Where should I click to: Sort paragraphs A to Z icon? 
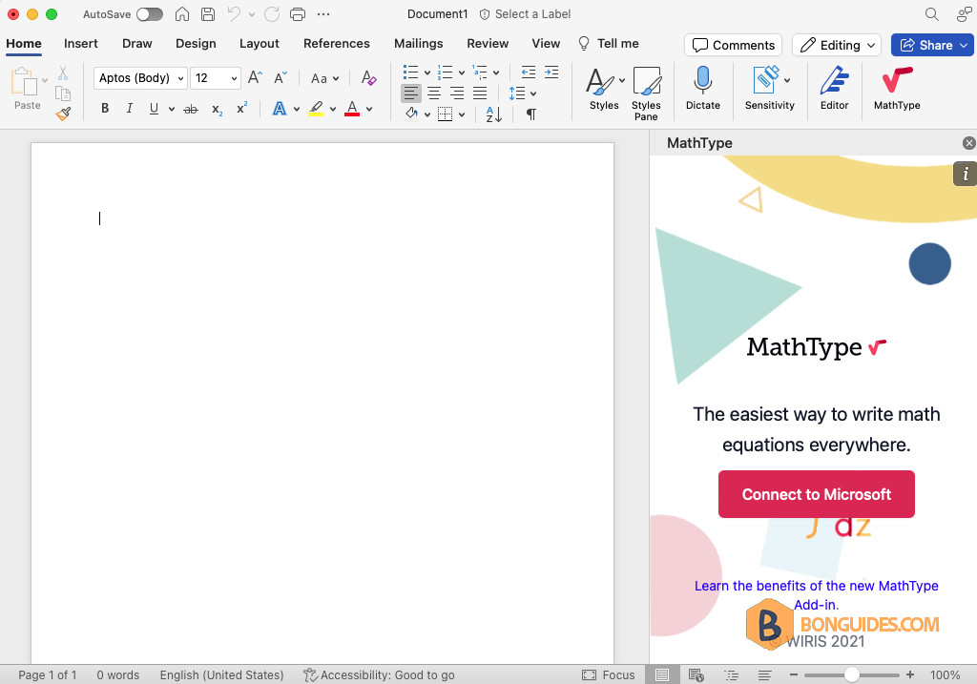point(493,114)
